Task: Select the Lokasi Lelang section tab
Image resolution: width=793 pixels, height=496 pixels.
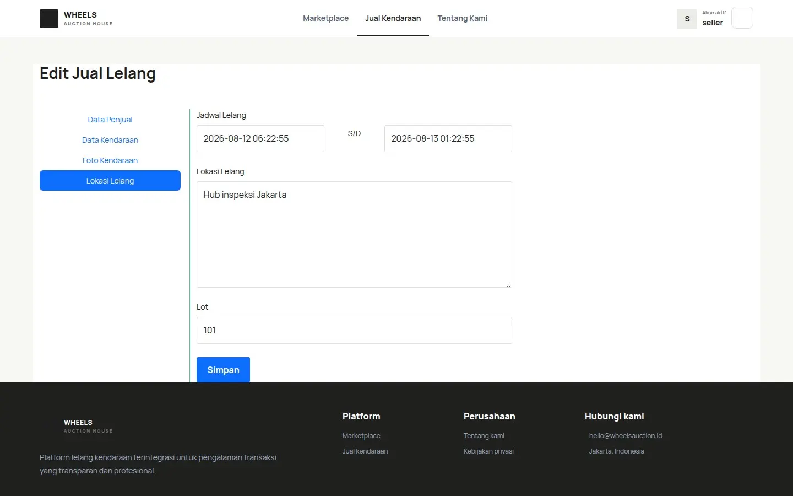Action: (x=110, y=181)
